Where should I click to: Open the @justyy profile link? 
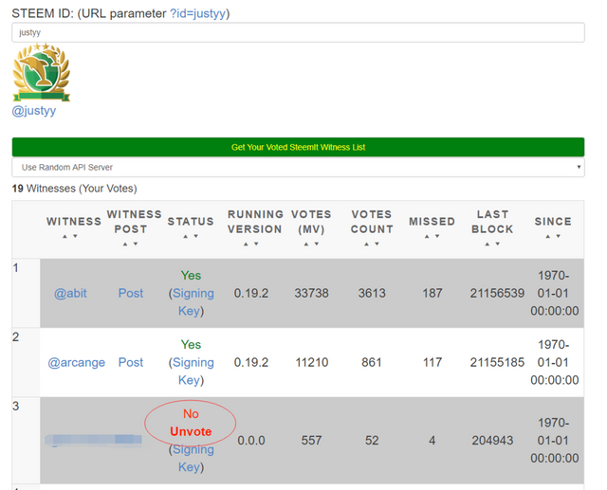[34, 111]
